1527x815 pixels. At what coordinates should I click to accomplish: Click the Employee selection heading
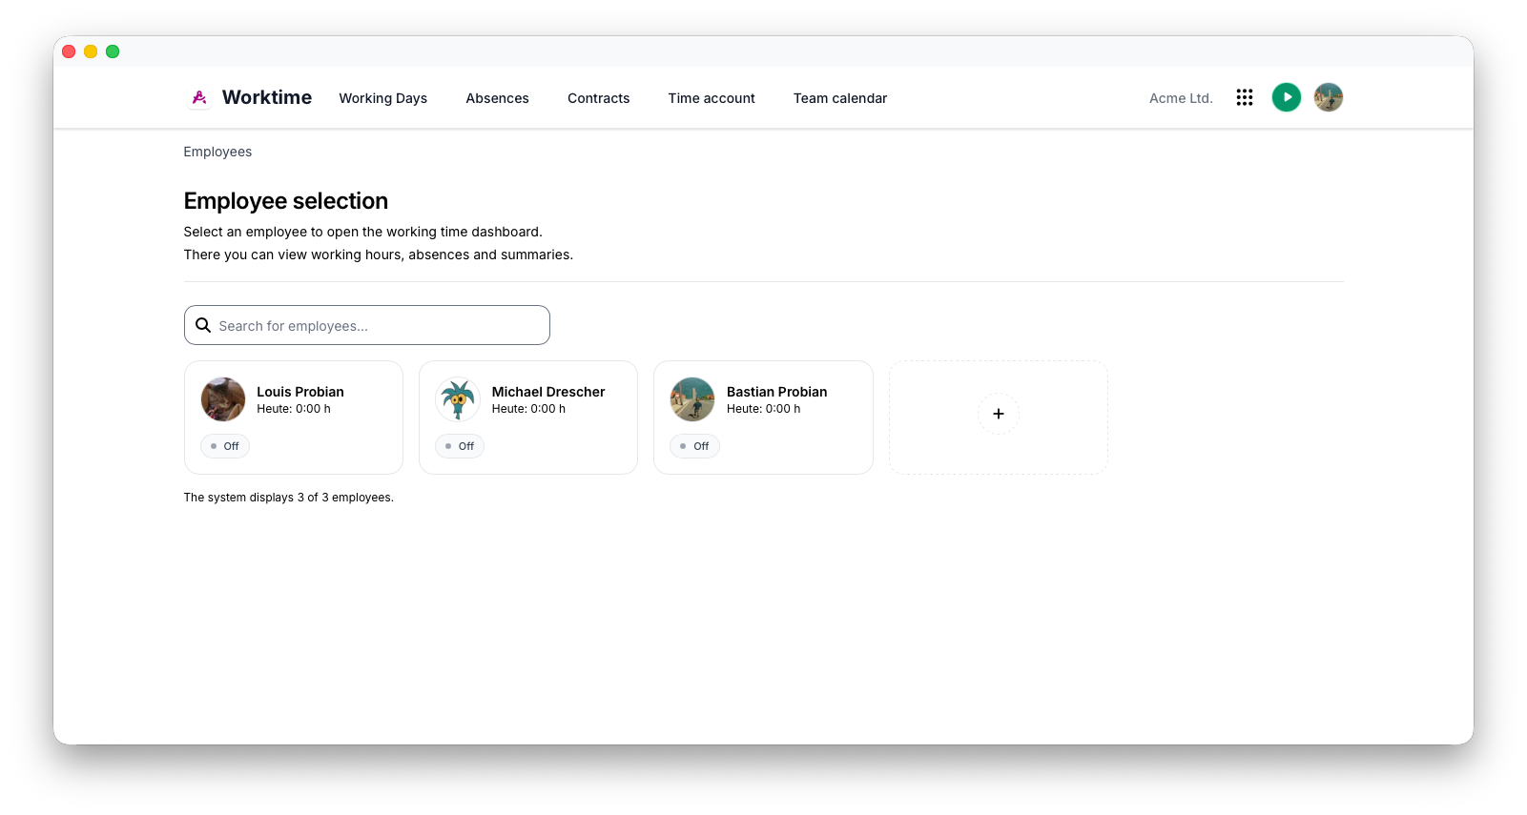pyautogui.click(x=286, y=201)
